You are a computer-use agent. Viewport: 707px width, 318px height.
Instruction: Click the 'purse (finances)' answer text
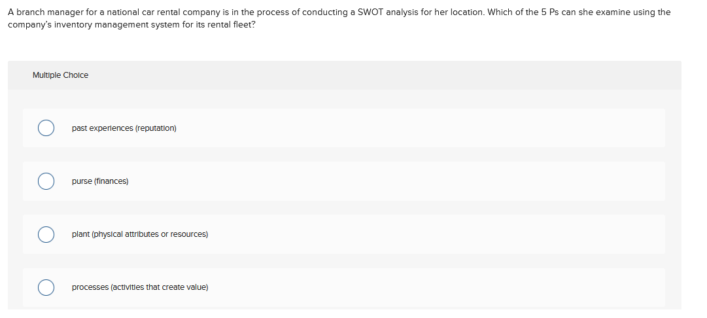(100, 181)
